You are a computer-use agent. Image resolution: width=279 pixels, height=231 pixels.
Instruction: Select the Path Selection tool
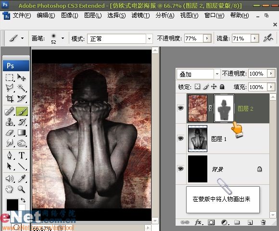(10, 166)
